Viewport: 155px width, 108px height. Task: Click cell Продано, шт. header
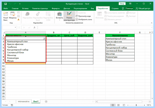(53, 35)
